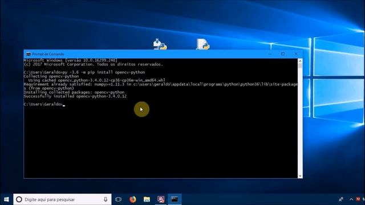
Task: Click the console vertical scrollbar thumb
Action: pos(300,66)
